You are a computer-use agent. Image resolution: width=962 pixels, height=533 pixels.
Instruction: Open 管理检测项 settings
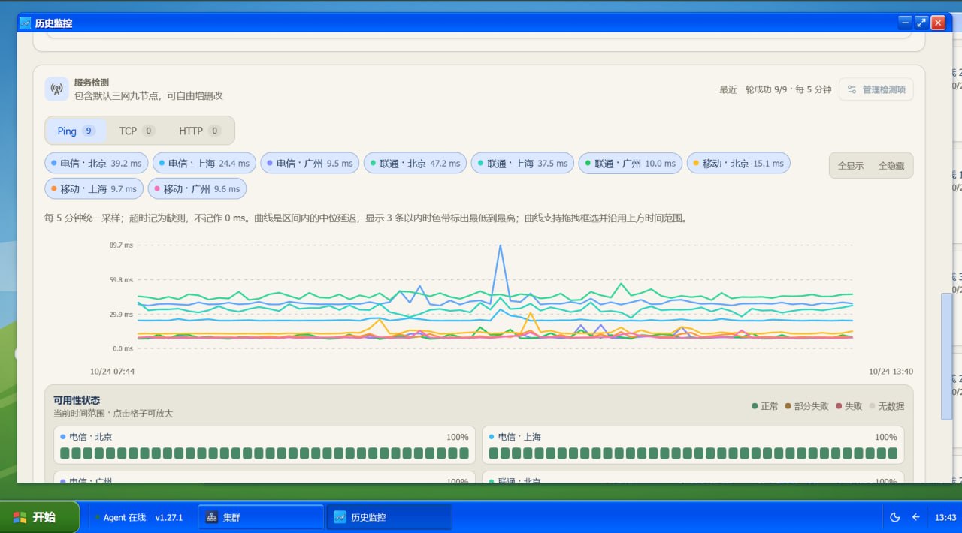pyautogui.click(x=876, y=89)
